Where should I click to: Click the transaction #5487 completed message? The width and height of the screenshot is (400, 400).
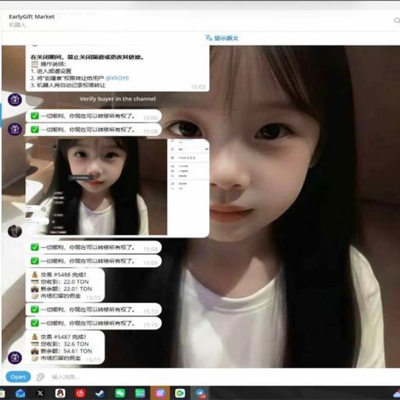(x=65, y=348)
